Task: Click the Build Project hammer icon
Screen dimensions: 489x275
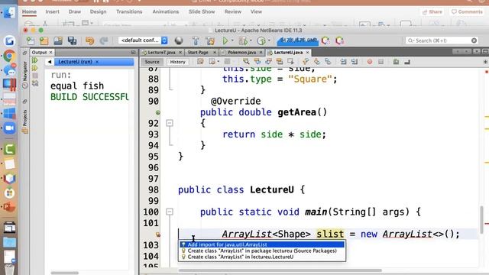Action: point(196,40)
